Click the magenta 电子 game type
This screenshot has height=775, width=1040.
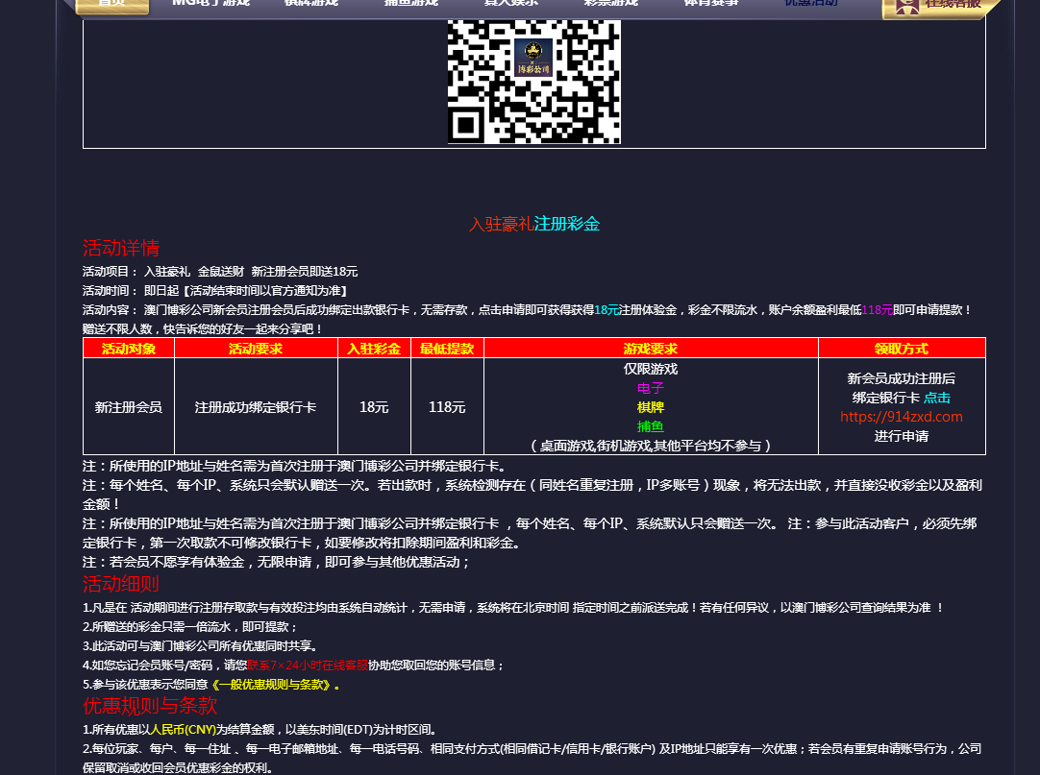pyautogui.click(x=651, y=388)
